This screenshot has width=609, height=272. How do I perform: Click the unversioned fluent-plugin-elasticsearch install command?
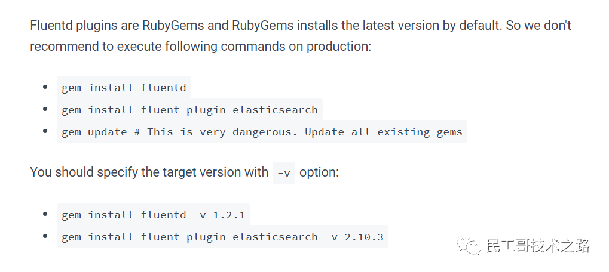(189, 110)
